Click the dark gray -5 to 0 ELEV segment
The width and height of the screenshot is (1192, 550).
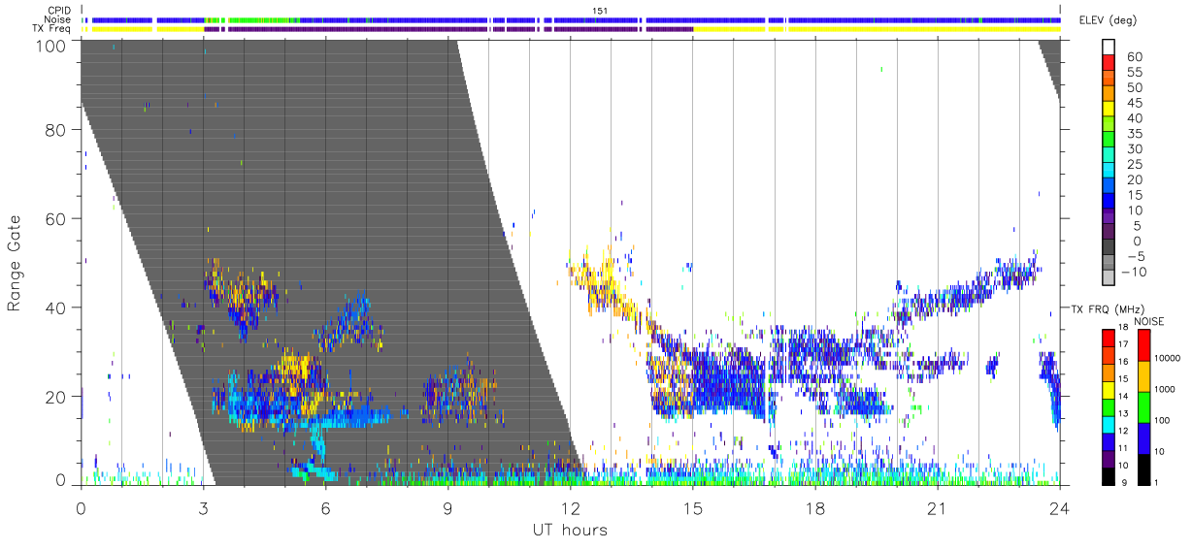[x=1109, y=247]
